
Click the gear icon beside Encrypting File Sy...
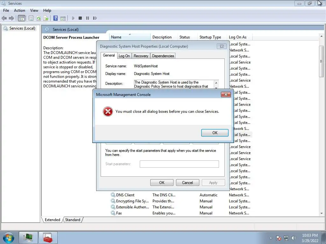113,201
